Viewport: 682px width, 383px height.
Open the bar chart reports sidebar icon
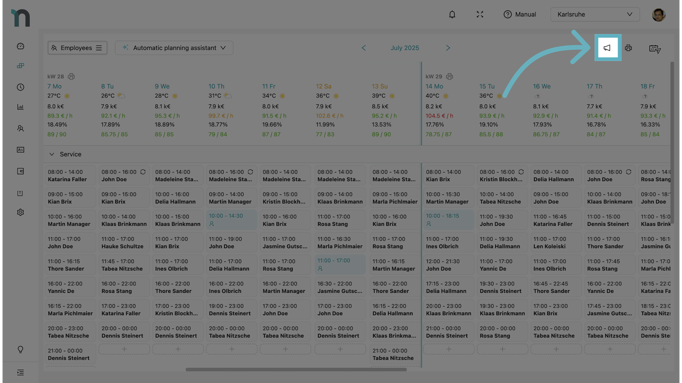(21, 107)
